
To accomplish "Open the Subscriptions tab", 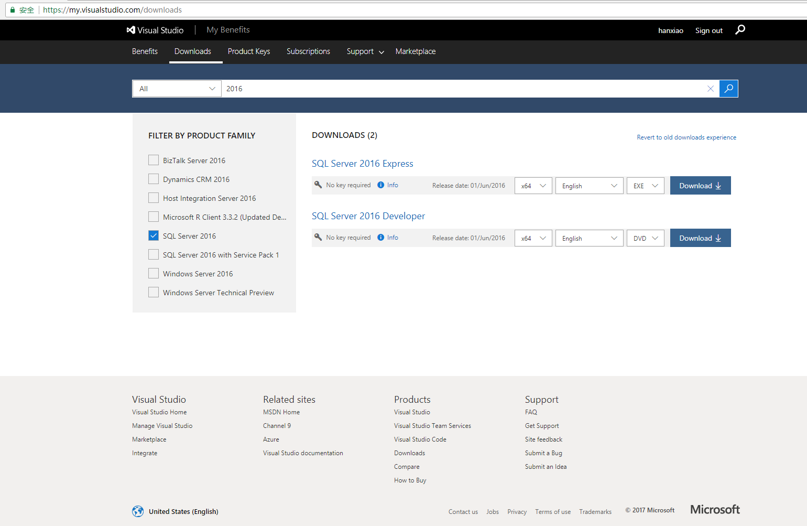I will pos(308,51).
